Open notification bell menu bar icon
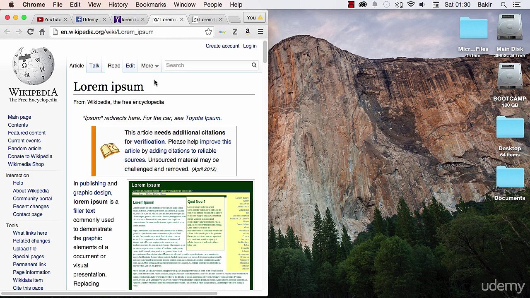The width and height of the screenshot is (530, 298). [374, 5]
